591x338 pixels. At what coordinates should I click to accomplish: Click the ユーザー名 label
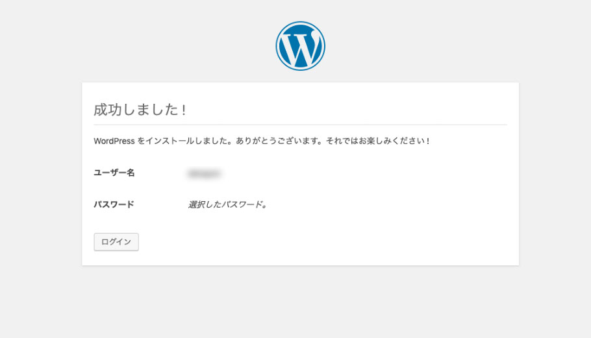114,173
